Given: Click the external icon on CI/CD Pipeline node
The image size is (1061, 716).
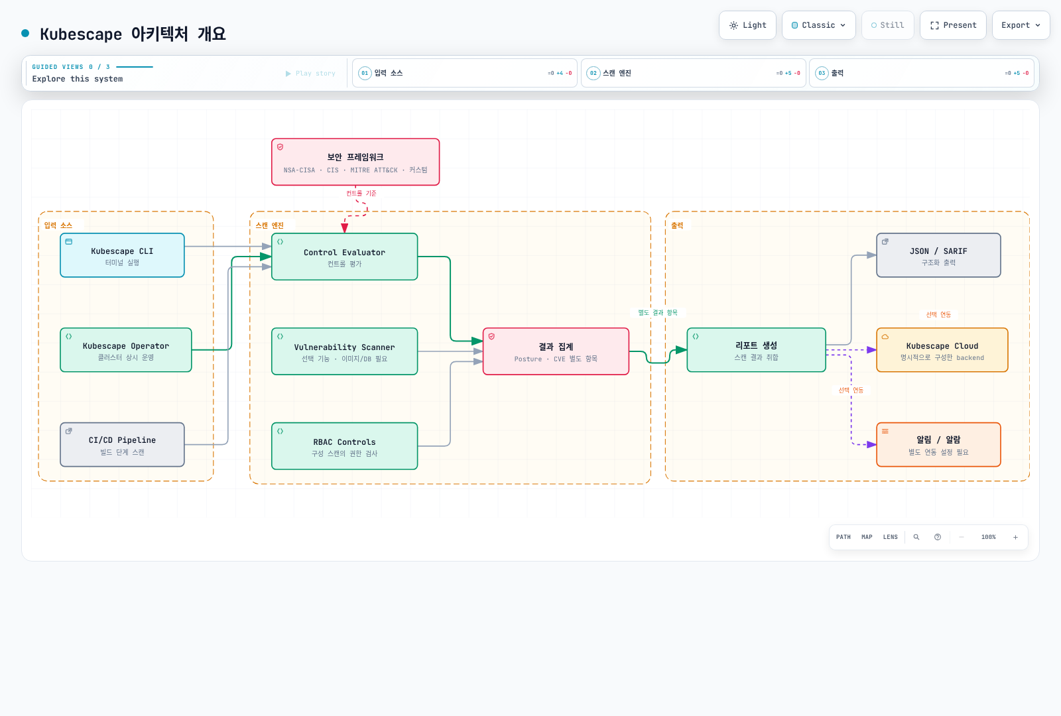Looking at the screenshot, I should click(68, 431).
